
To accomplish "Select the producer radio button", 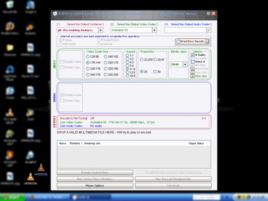I will point(99,44).
